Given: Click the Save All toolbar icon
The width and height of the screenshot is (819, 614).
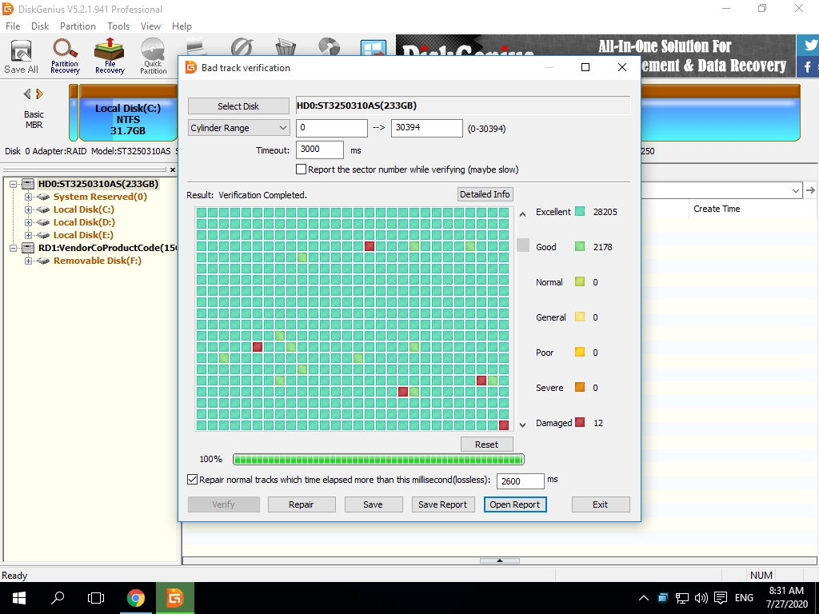Looking at the screenshot, I should [21, 57].
